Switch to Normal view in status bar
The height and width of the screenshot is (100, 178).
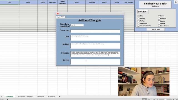[144, 99]
